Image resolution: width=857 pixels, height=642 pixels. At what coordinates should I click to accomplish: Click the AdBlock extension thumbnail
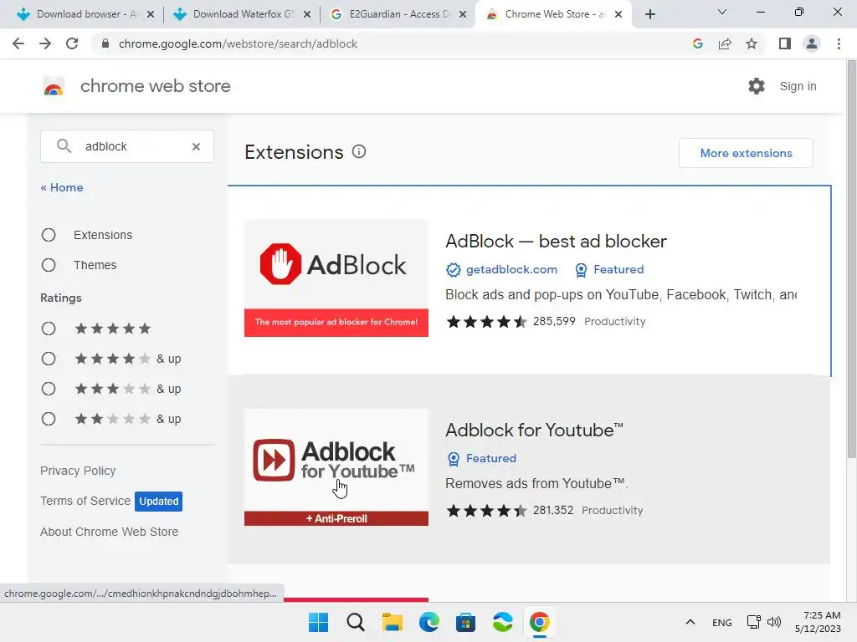click(336, 278)
